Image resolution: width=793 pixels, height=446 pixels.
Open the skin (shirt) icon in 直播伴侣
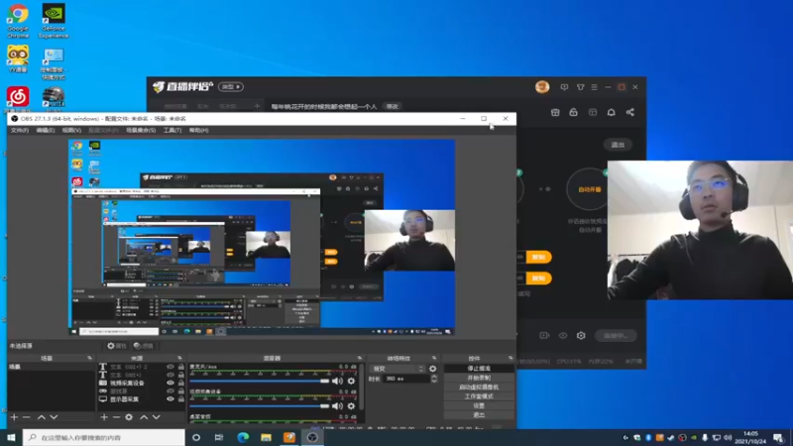point(581,87)
